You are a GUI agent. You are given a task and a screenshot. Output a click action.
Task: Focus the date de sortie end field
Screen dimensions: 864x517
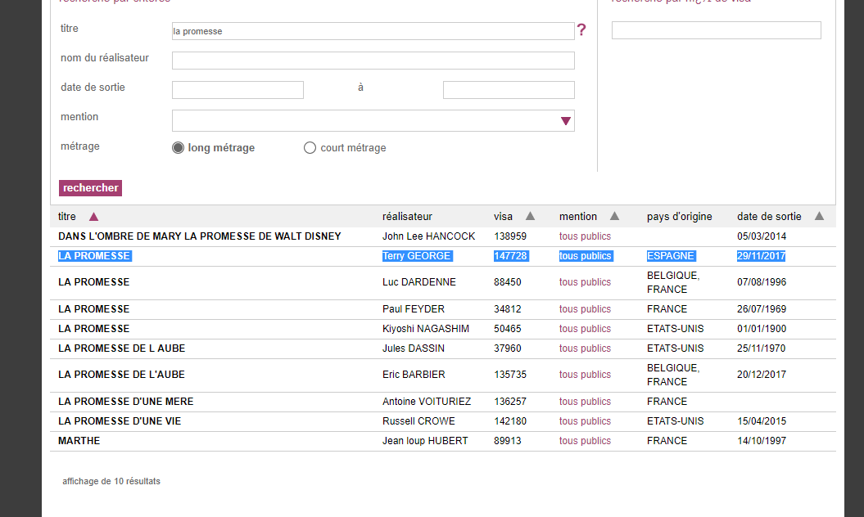click(509, 90)
